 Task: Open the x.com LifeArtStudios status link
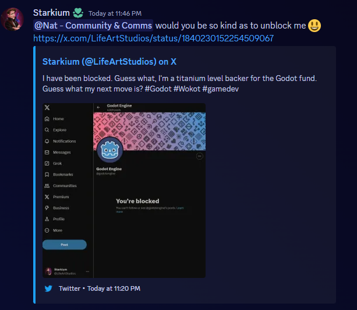tap(153, 38)
